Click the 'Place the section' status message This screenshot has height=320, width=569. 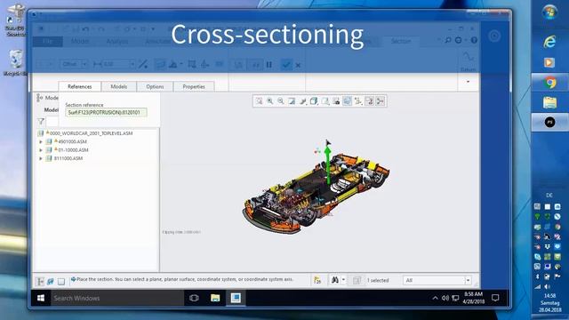185,279
